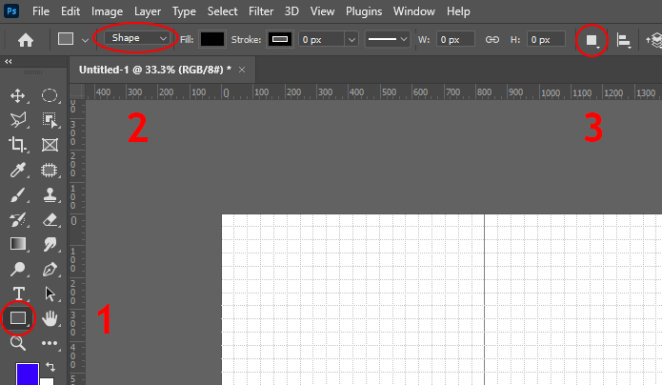Open the stroke line type dropdown
Screen dimensions: 662x385
388,40
